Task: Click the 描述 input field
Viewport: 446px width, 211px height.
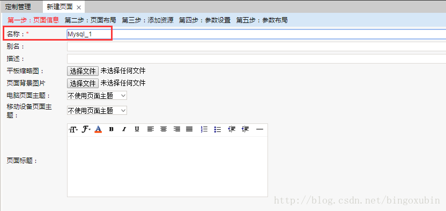Action: tap(256, 59)
